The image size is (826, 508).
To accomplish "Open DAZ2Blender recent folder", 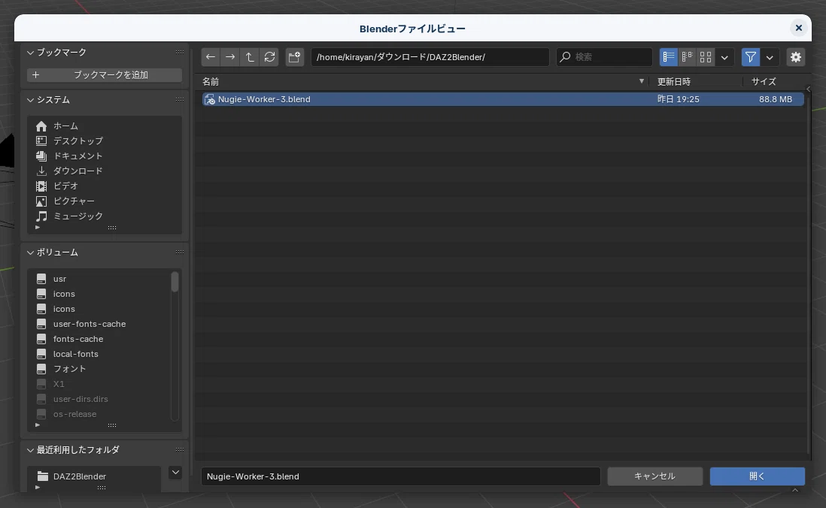I will click(94, 476).
